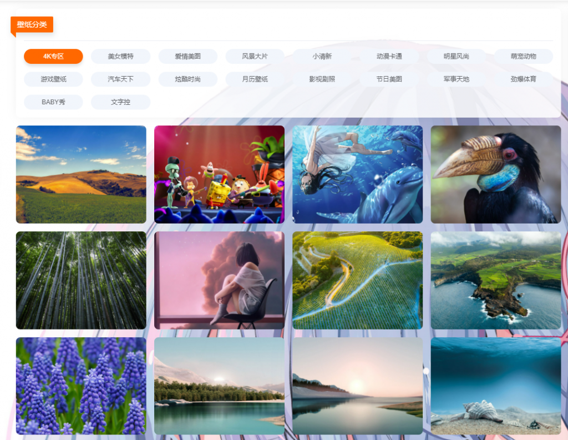The image size is (568, 440).
Task: Open the girl on chair pink clouds wallpaper
Action: (x=219, y=280)
